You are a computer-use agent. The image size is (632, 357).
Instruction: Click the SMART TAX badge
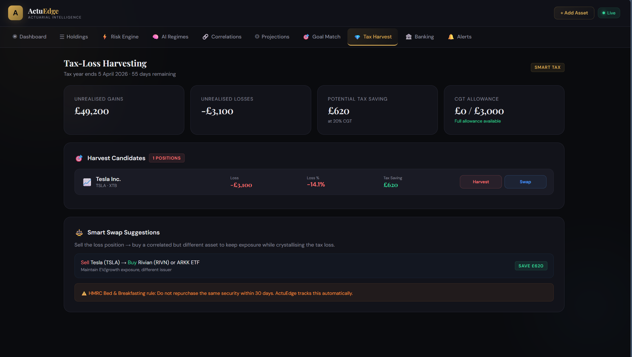(547, 67)
